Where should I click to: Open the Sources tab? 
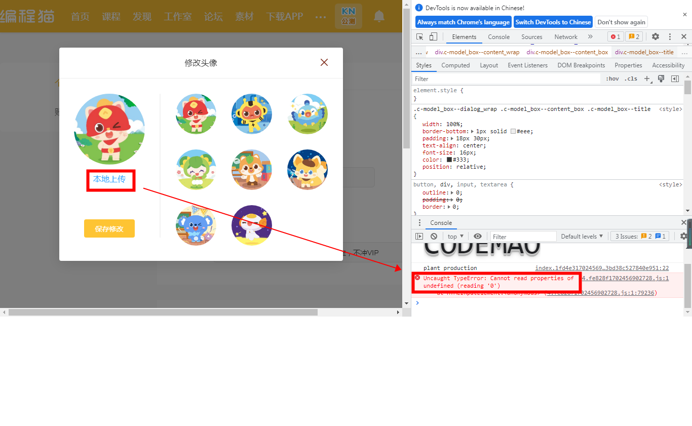click(532, 37)
